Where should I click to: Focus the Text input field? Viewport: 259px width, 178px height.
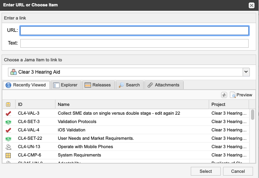coord(134,43)
